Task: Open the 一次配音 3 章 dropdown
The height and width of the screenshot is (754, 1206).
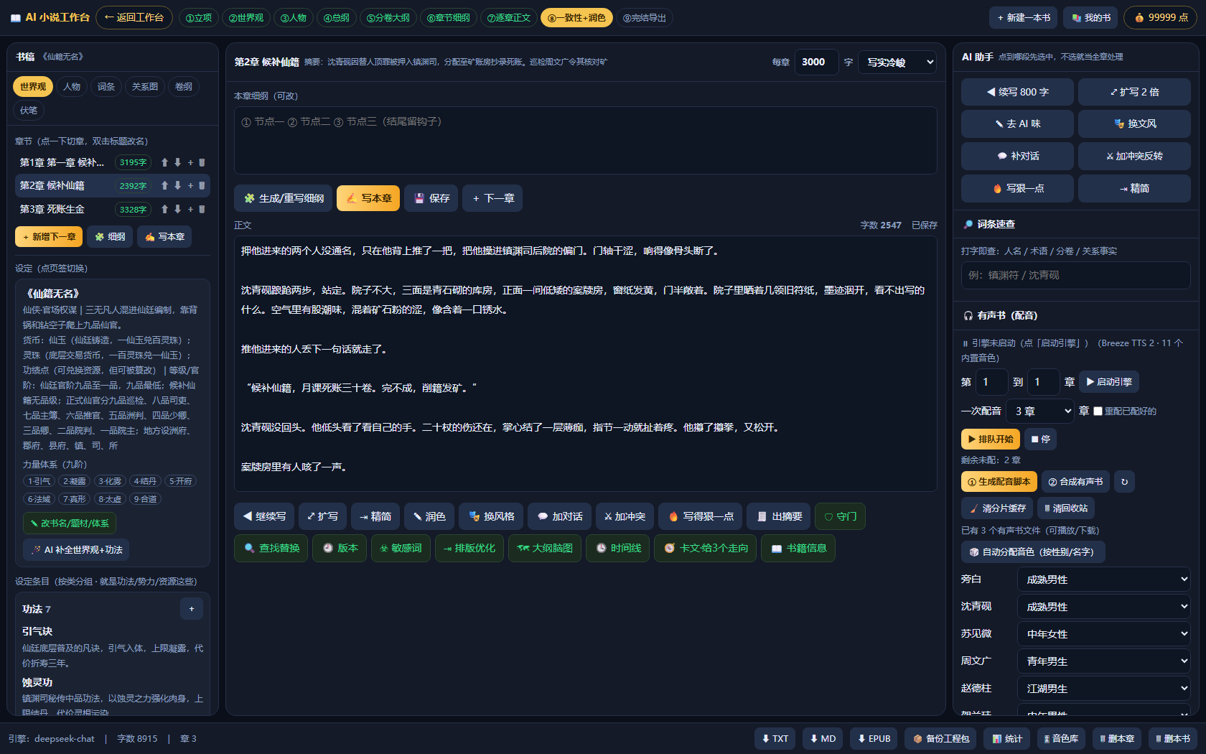Action: click(1040, 411)
